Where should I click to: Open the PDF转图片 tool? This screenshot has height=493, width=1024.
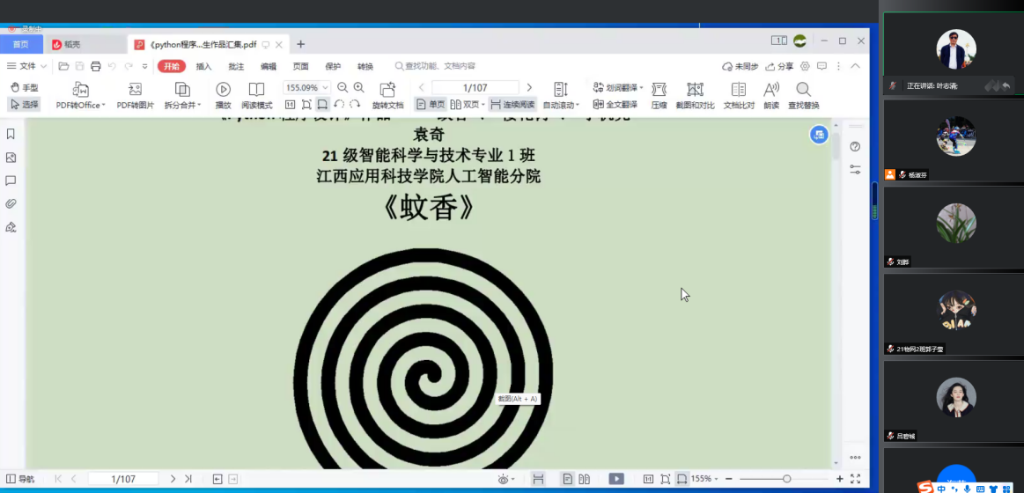(x=135, y=89)
